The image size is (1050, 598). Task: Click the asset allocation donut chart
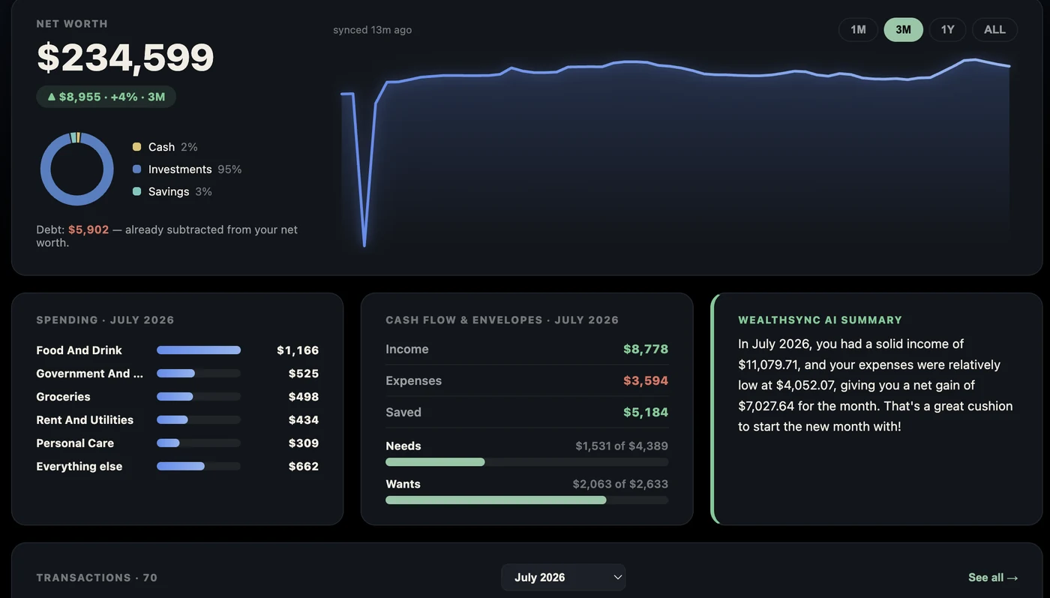click(x=76, y=169)
